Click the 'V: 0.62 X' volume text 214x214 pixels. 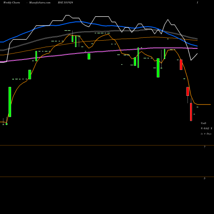206,128
